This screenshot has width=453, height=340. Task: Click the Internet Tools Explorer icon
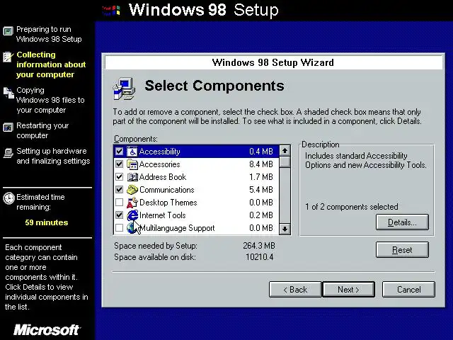click(132, 215)
